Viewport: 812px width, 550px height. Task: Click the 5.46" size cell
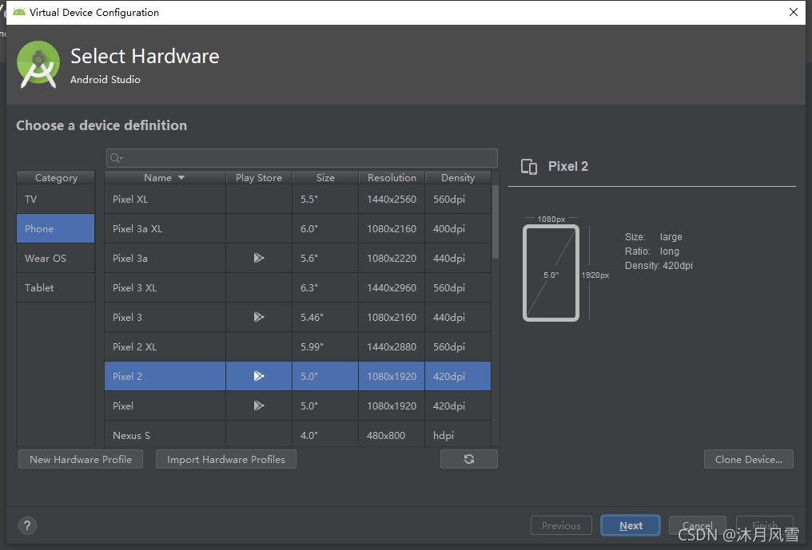tap(325, 317)
